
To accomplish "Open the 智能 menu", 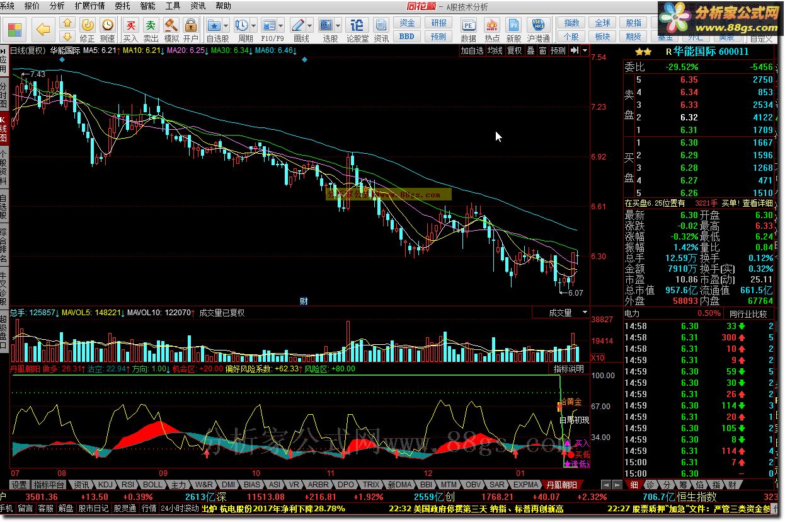I will 147,6.
